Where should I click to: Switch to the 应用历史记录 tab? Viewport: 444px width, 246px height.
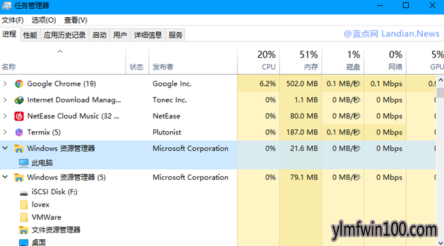pyautogui.click(x=64, y=35)
